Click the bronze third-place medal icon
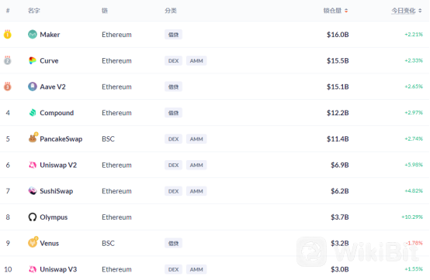This screenshot has height=280, width=430. 8,87
